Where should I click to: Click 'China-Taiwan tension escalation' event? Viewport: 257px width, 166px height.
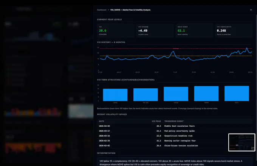181,146
